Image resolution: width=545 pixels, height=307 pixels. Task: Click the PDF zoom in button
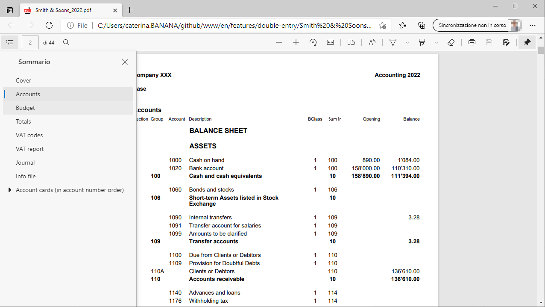tap(296, 42)
